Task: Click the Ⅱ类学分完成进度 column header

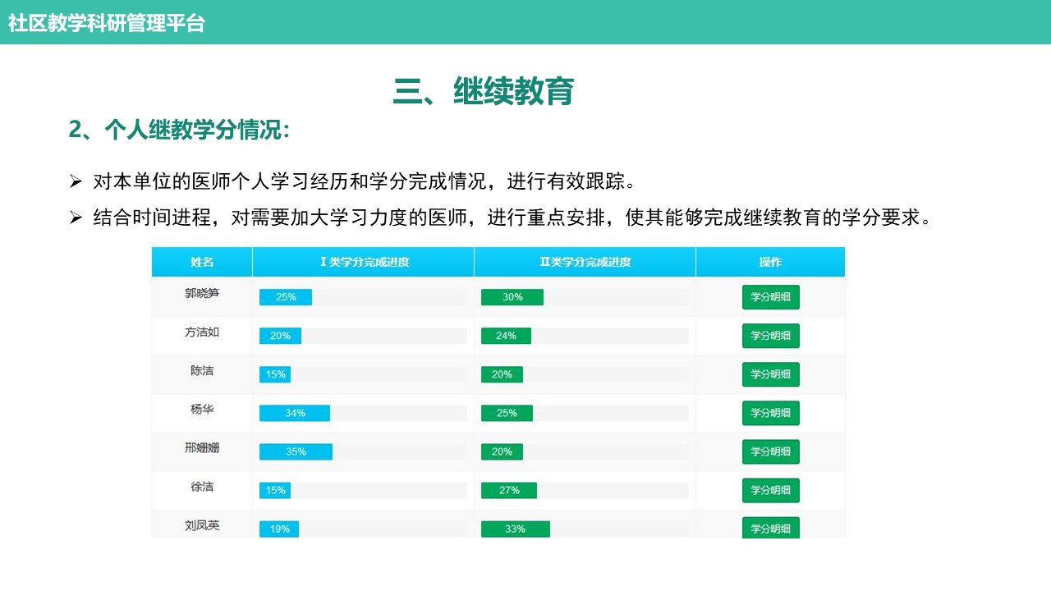Action: (x=585, y=262)
